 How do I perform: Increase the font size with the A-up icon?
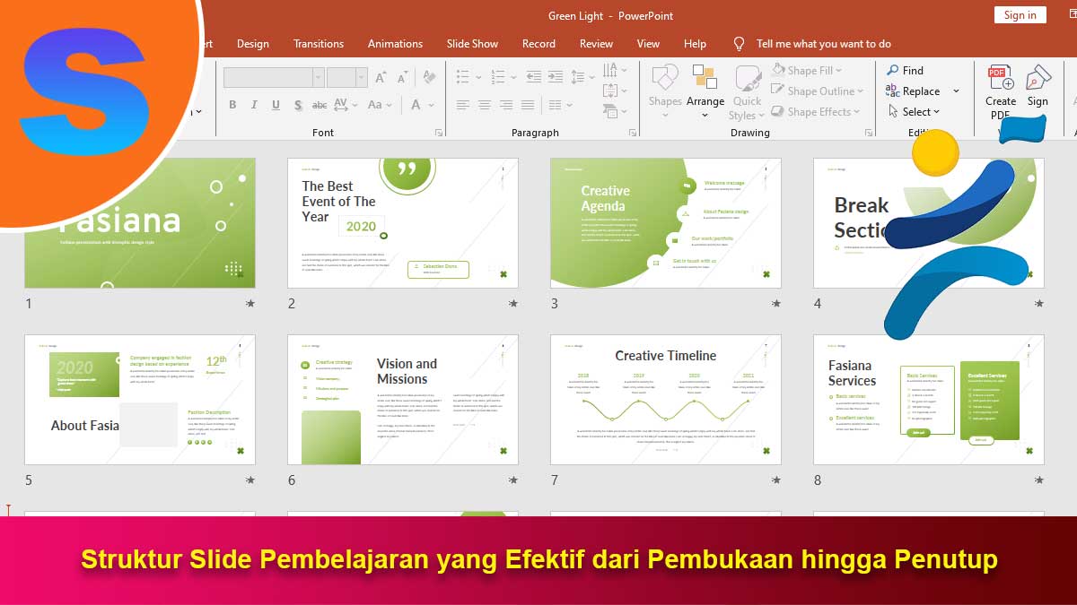pyautogui.click(x=381, y=77)
